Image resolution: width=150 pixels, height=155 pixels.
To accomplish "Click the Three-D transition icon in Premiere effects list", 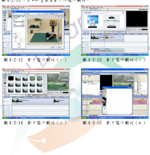I will pyautogui.click(x=138, y=89).
